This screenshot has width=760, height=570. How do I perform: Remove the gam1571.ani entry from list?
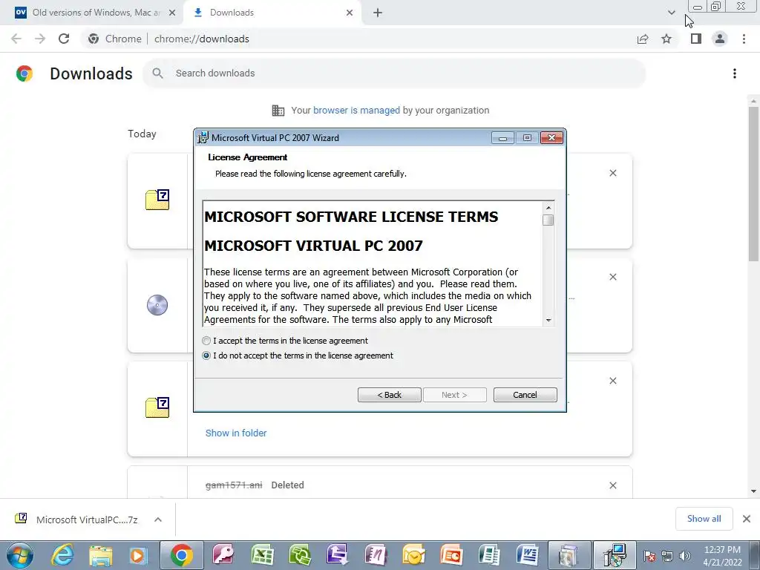[612, 485]
